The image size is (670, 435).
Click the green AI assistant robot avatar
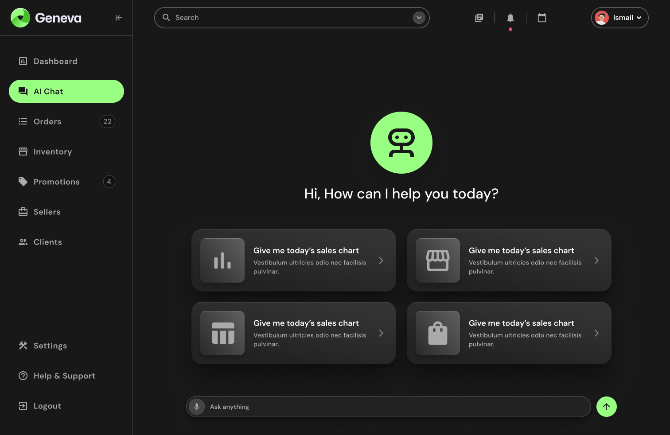[x=401, y=143]
